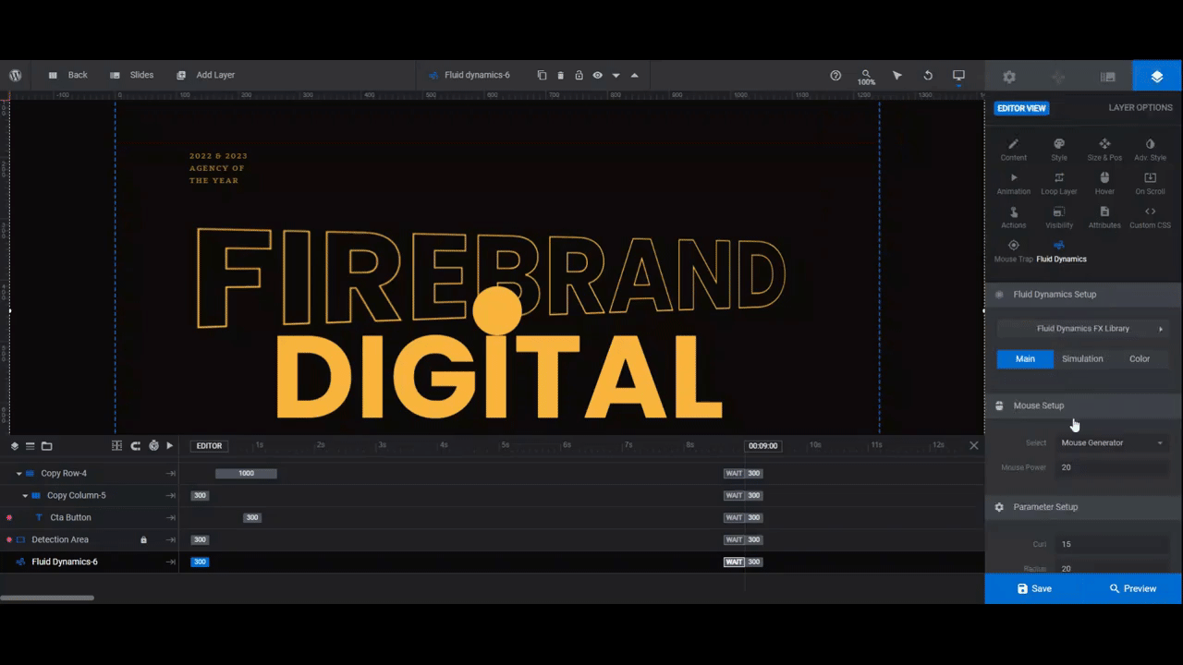Click the 1000 frame block on Copy Row-4
The width and height of the screenshot is (1183, 665).
tap(246, 474)
